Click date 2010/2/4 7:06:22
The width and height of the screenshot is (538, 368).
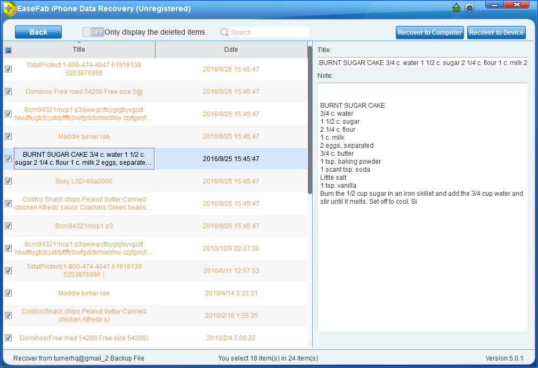click(x=231, y=338)
